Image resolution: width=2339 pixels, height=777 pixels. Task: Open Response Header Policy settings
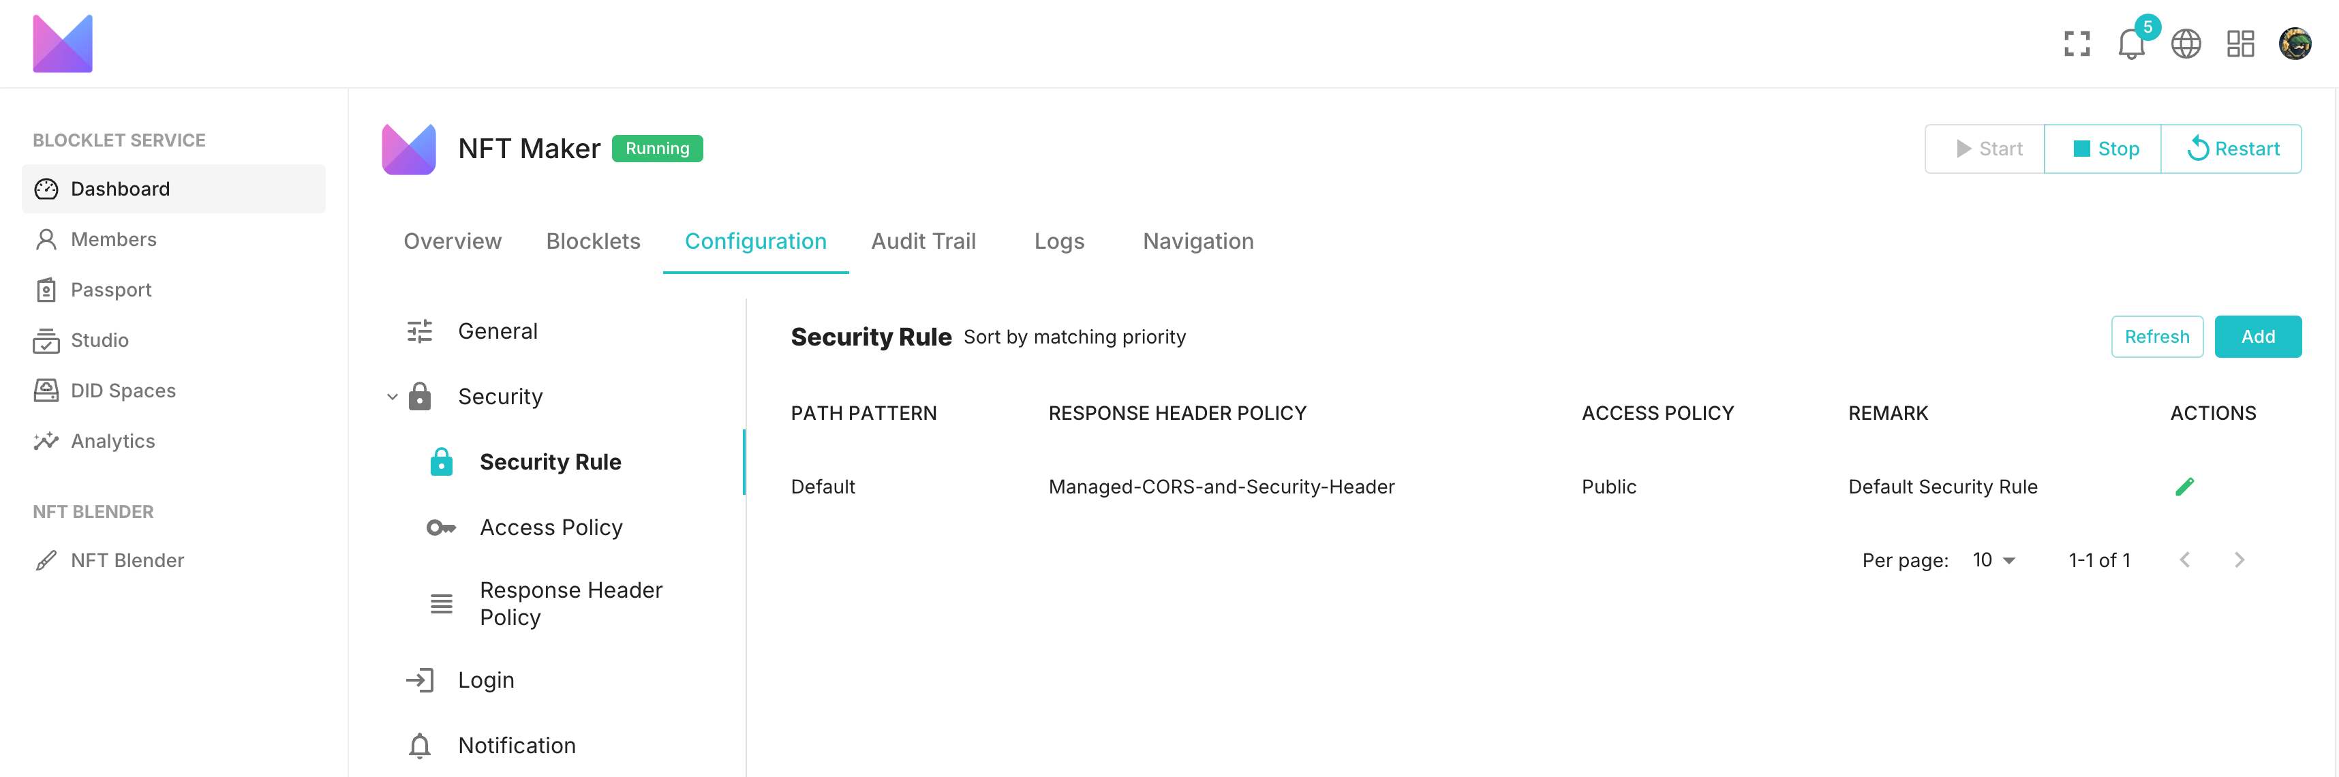(570, 604)
